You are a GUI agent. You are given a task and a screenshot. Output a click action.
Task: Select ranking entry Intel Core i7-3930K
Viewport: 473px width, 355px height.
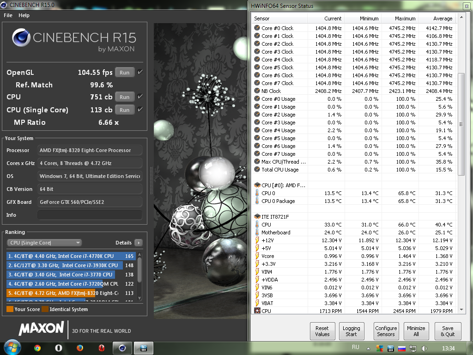71,265
